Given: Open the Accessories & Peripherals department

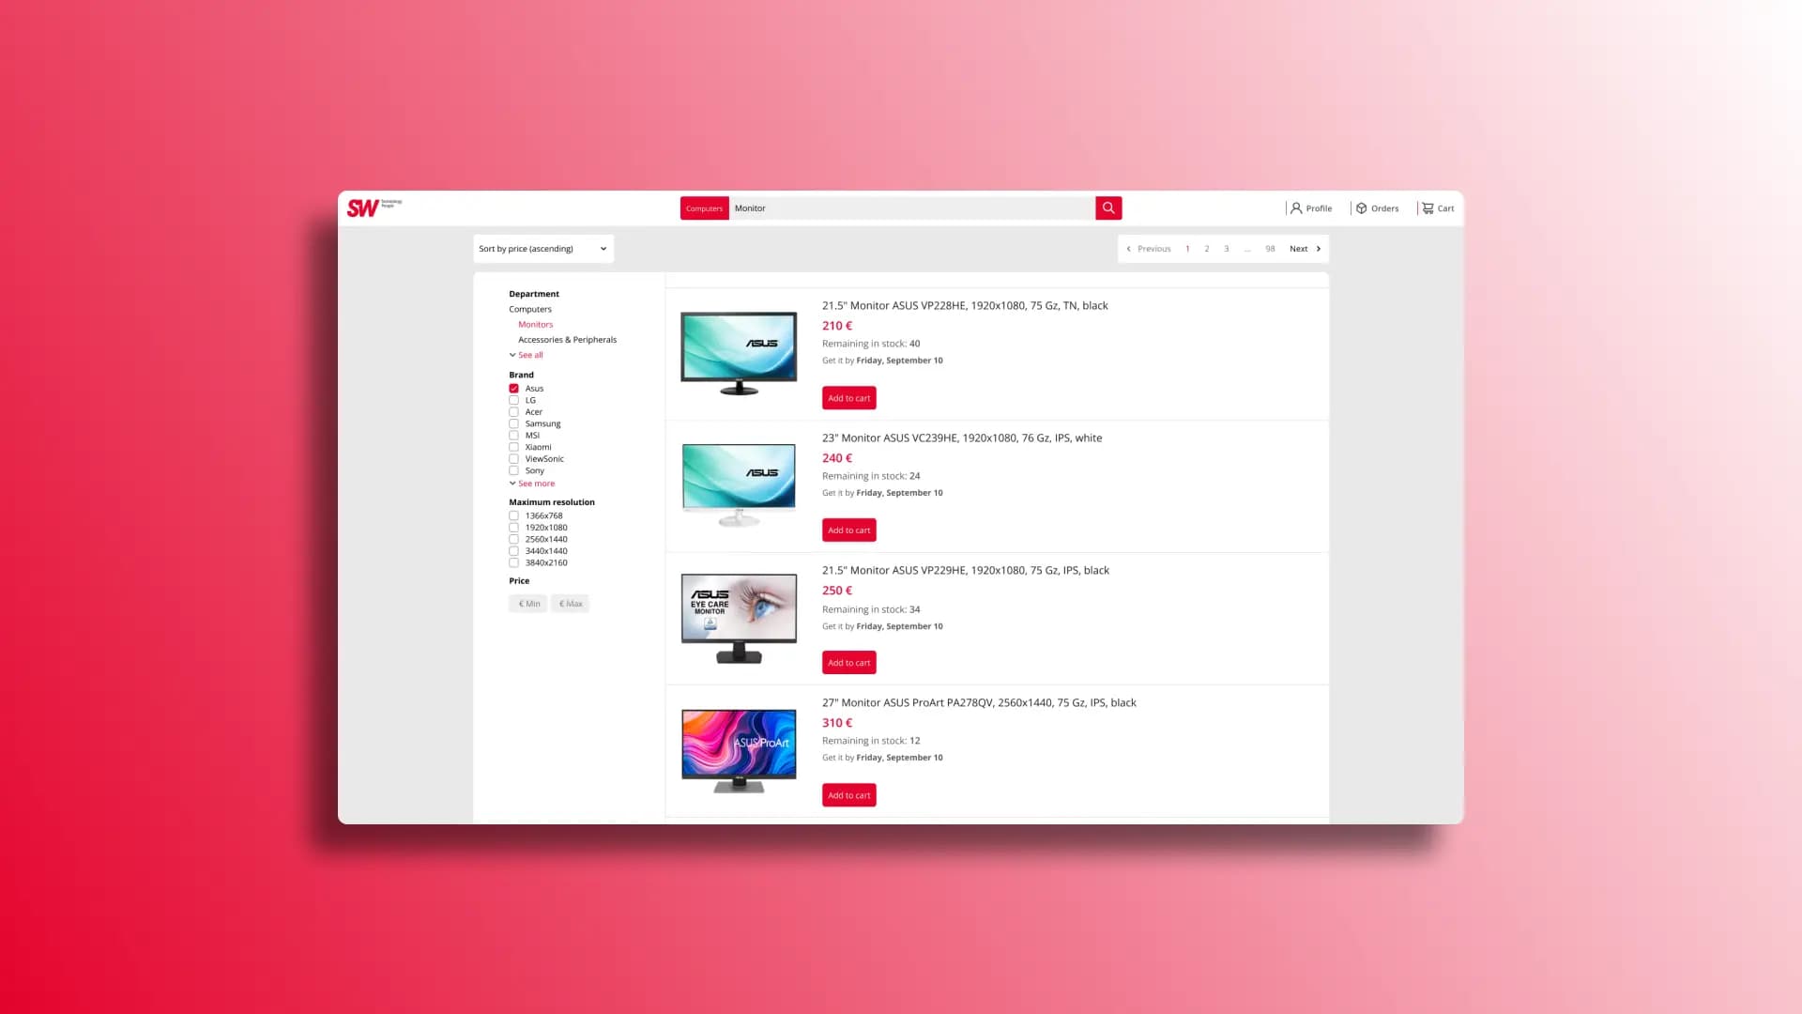Looking at the screenshot, I should [567, 340].
